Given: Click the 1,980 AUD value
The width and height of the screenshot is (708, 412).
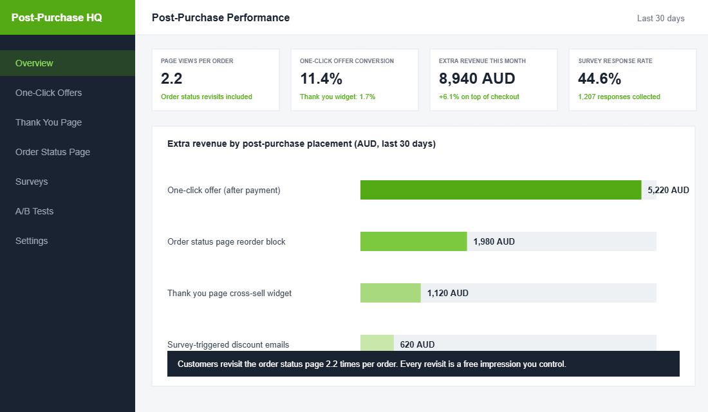Looking at the screenshot, I should [x=494, y=241].
